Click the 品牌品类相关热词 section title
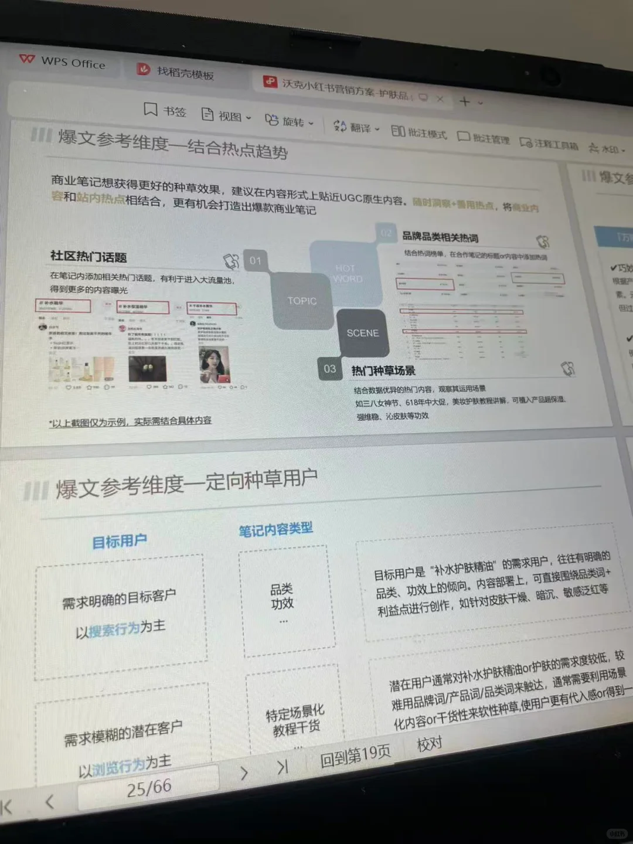The image size is (633, 844). click(x=440, y=237)
